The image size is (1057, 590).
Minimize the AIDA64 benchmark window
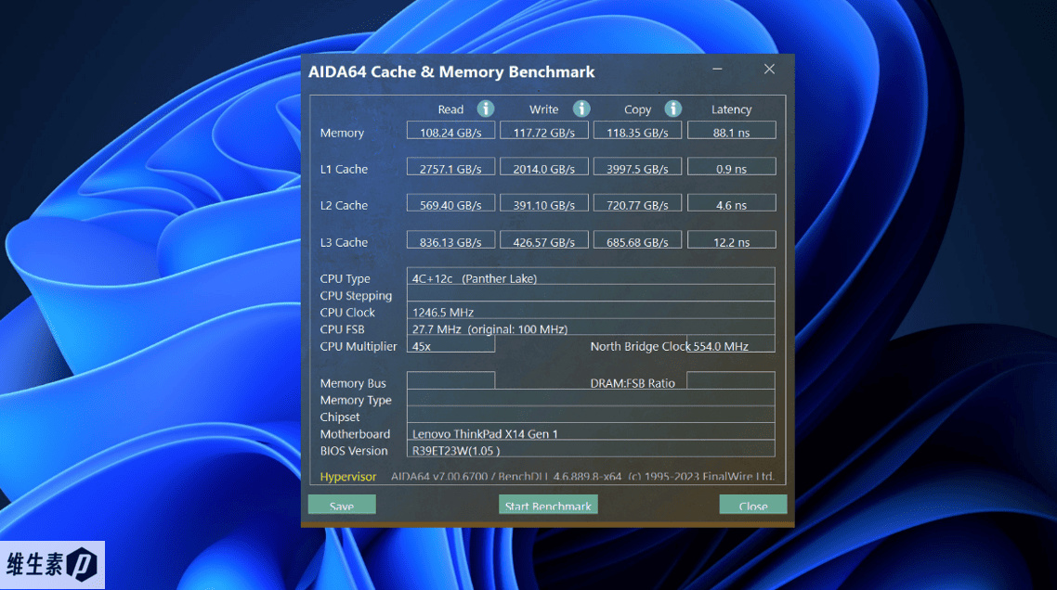717,69
